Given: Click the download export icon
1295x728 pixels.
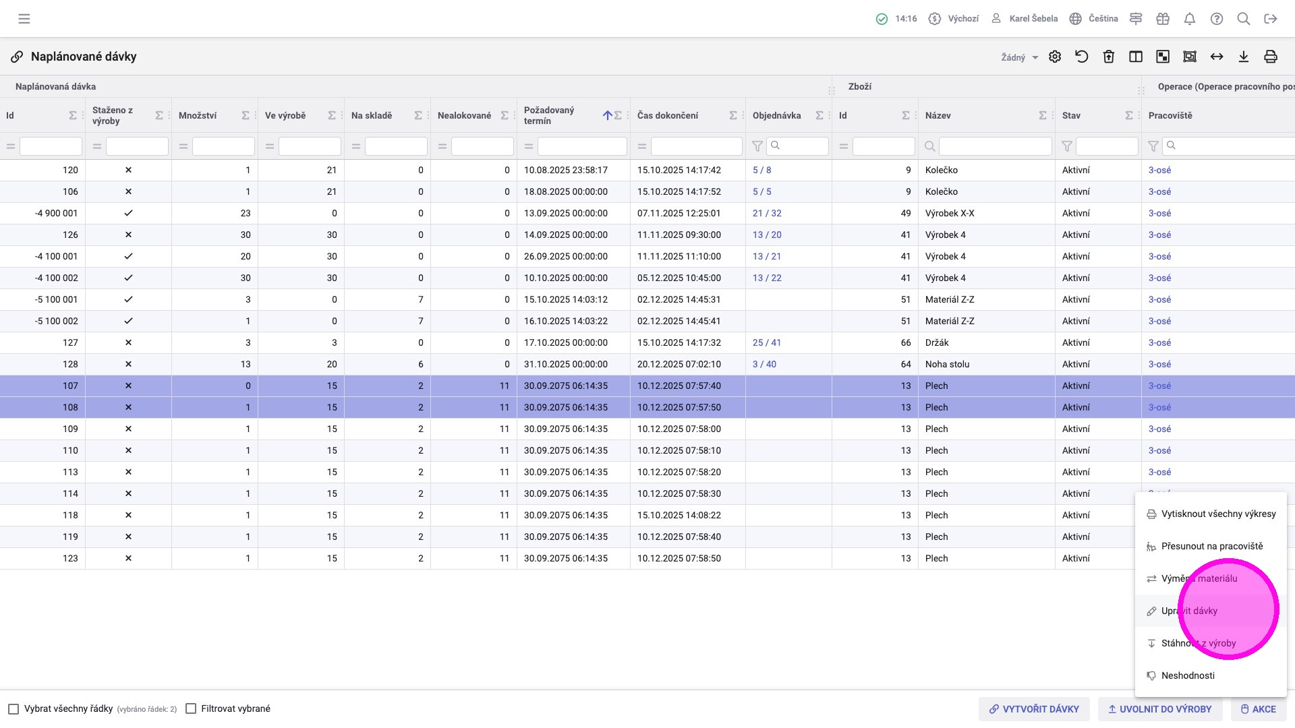Looking at the screenshot, I should pos(1244,57).
